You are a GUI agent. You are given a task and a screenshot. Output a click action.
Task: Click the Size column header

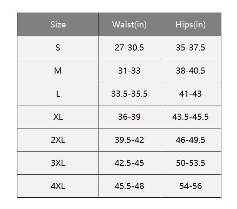click(58, 24)
